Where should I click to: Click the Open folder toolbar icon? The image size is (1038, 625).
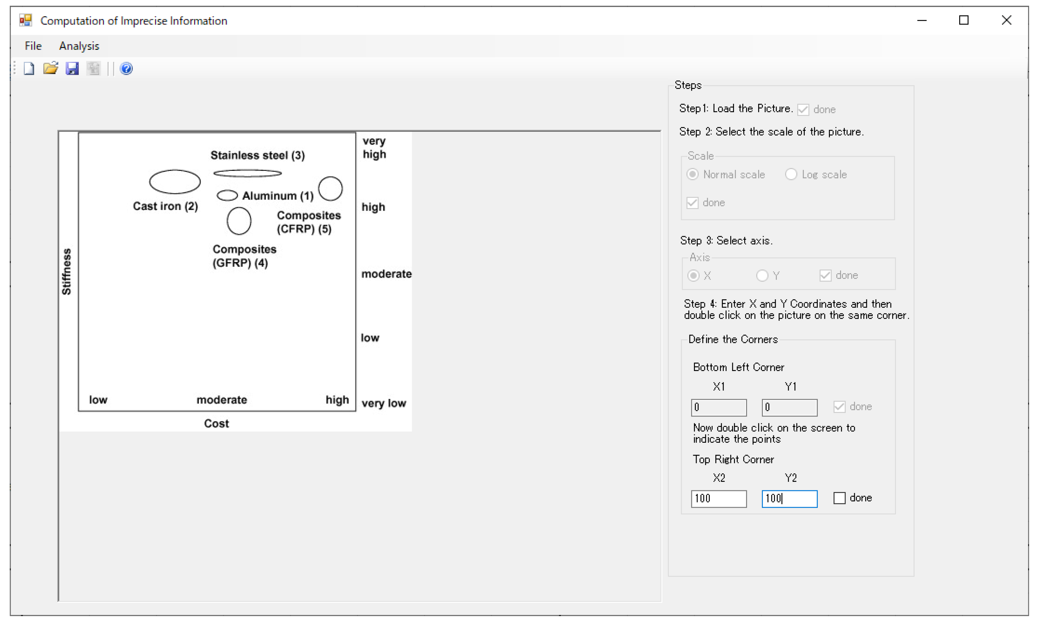(51, 68)
